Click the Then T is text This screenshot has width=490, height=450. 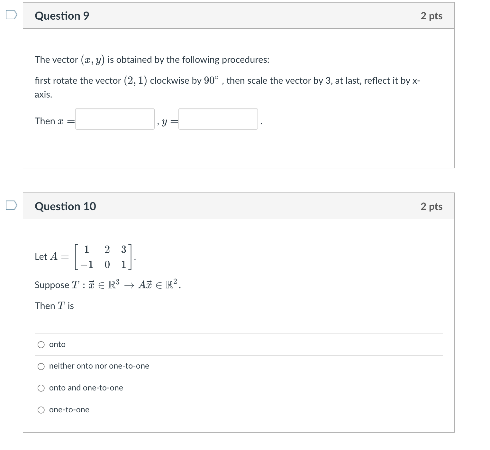(54, 306)
